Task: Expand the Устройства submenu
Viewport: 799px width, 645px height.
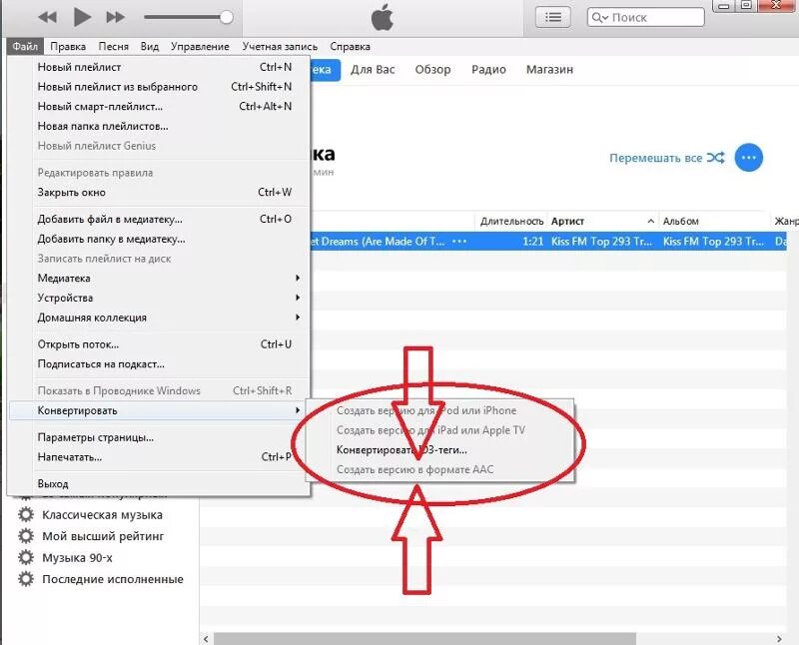Action: click(x=159, y=298)
